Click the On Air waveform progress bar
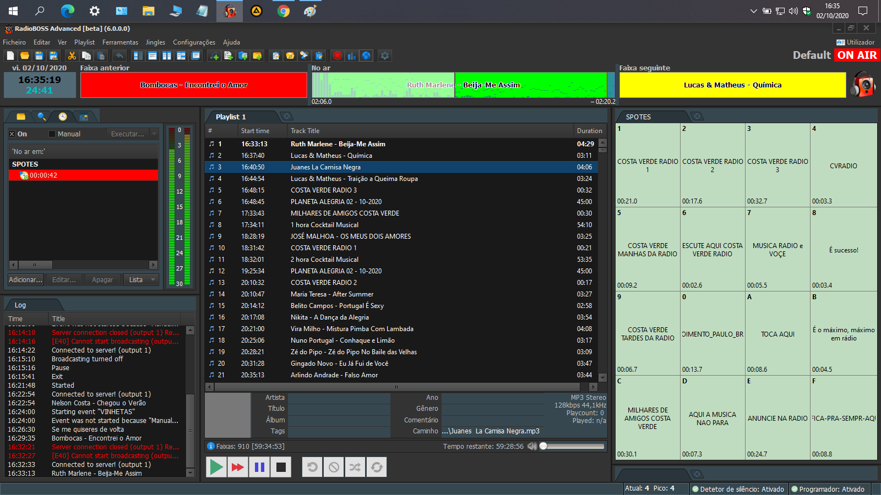This screenshot has width=881, height=495. tap(464, 85)
